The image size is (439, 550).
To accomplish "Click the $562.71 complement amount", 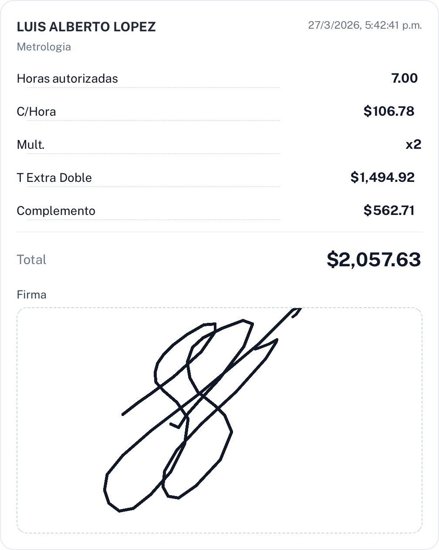I will 388,211.
